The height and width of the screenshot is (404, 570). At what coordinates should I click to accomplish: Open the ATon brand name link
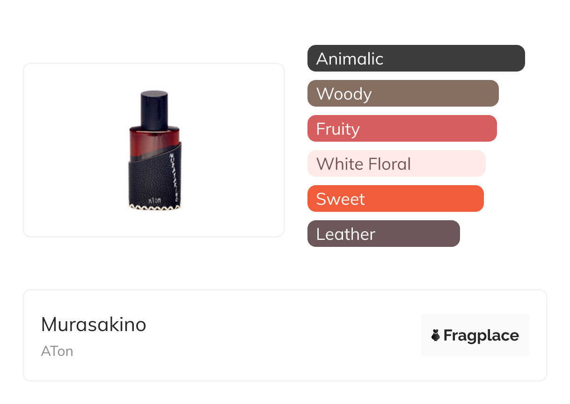[57, 351]
